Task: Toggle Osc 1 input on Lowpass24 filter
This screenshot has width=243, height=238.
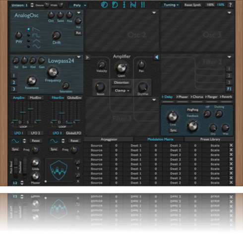Action: [14, 75]
